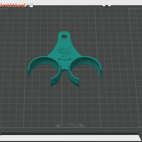Click the CREALITY logo on the bed

point(70,126)
